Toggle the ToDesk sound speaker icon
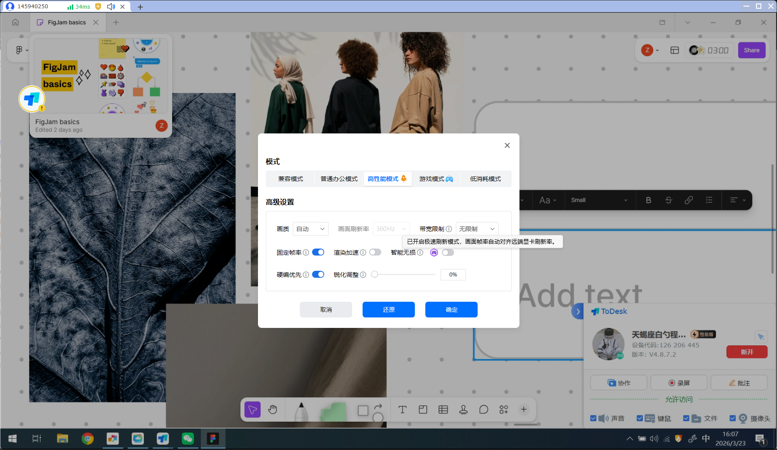 (604, 419)
